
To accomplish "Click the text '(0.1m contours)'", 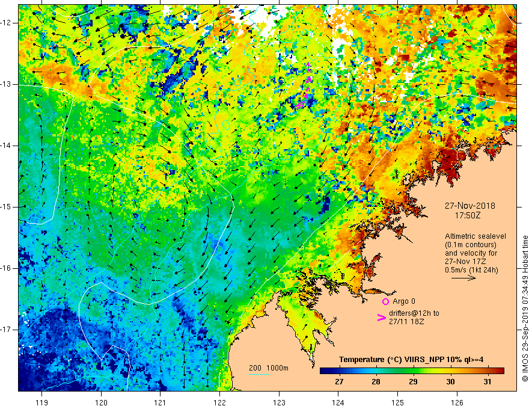I will click(471, 245).
